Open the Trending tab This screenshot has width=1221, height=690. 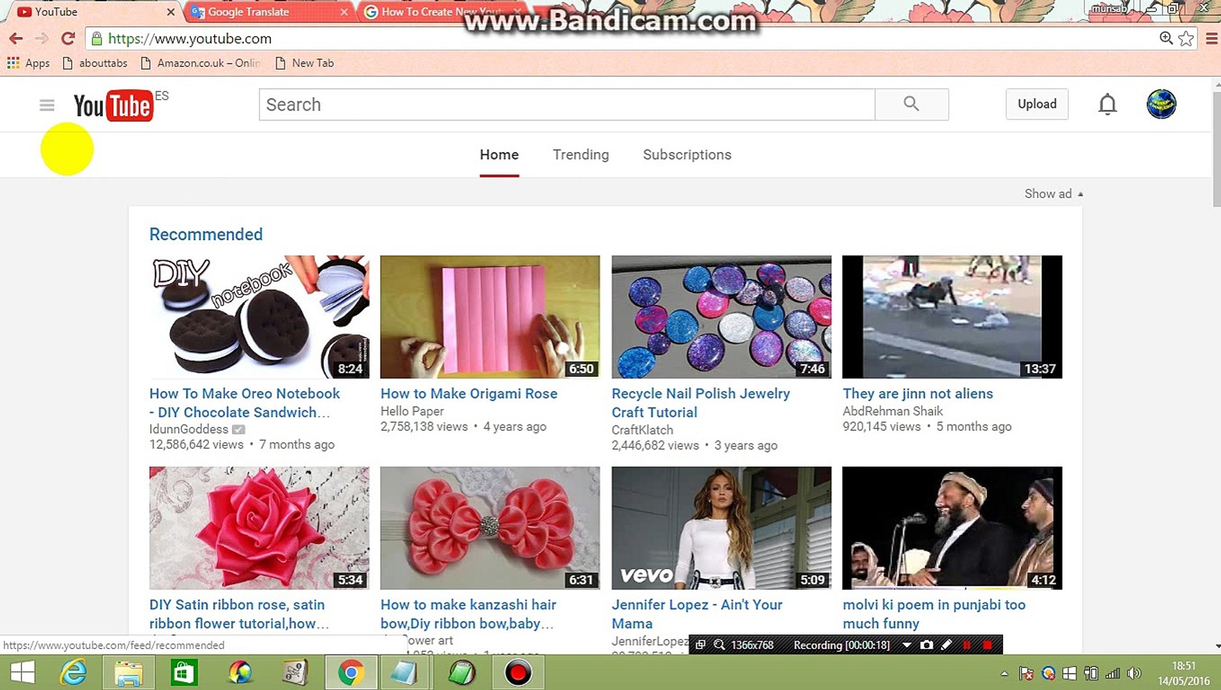click(x=581, y=155)
